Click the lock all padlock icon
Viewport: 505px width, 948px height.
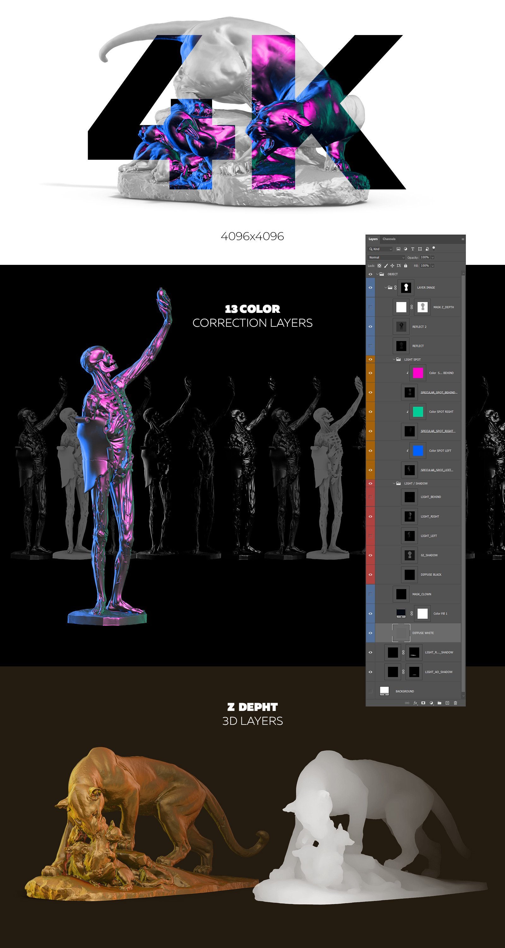click(406, 266)
